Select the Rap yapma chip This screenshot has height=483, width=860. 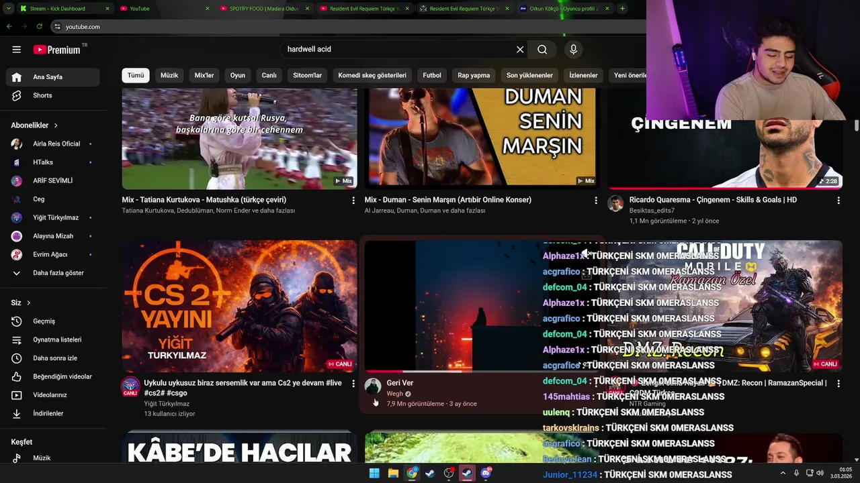tap(474, 75)
